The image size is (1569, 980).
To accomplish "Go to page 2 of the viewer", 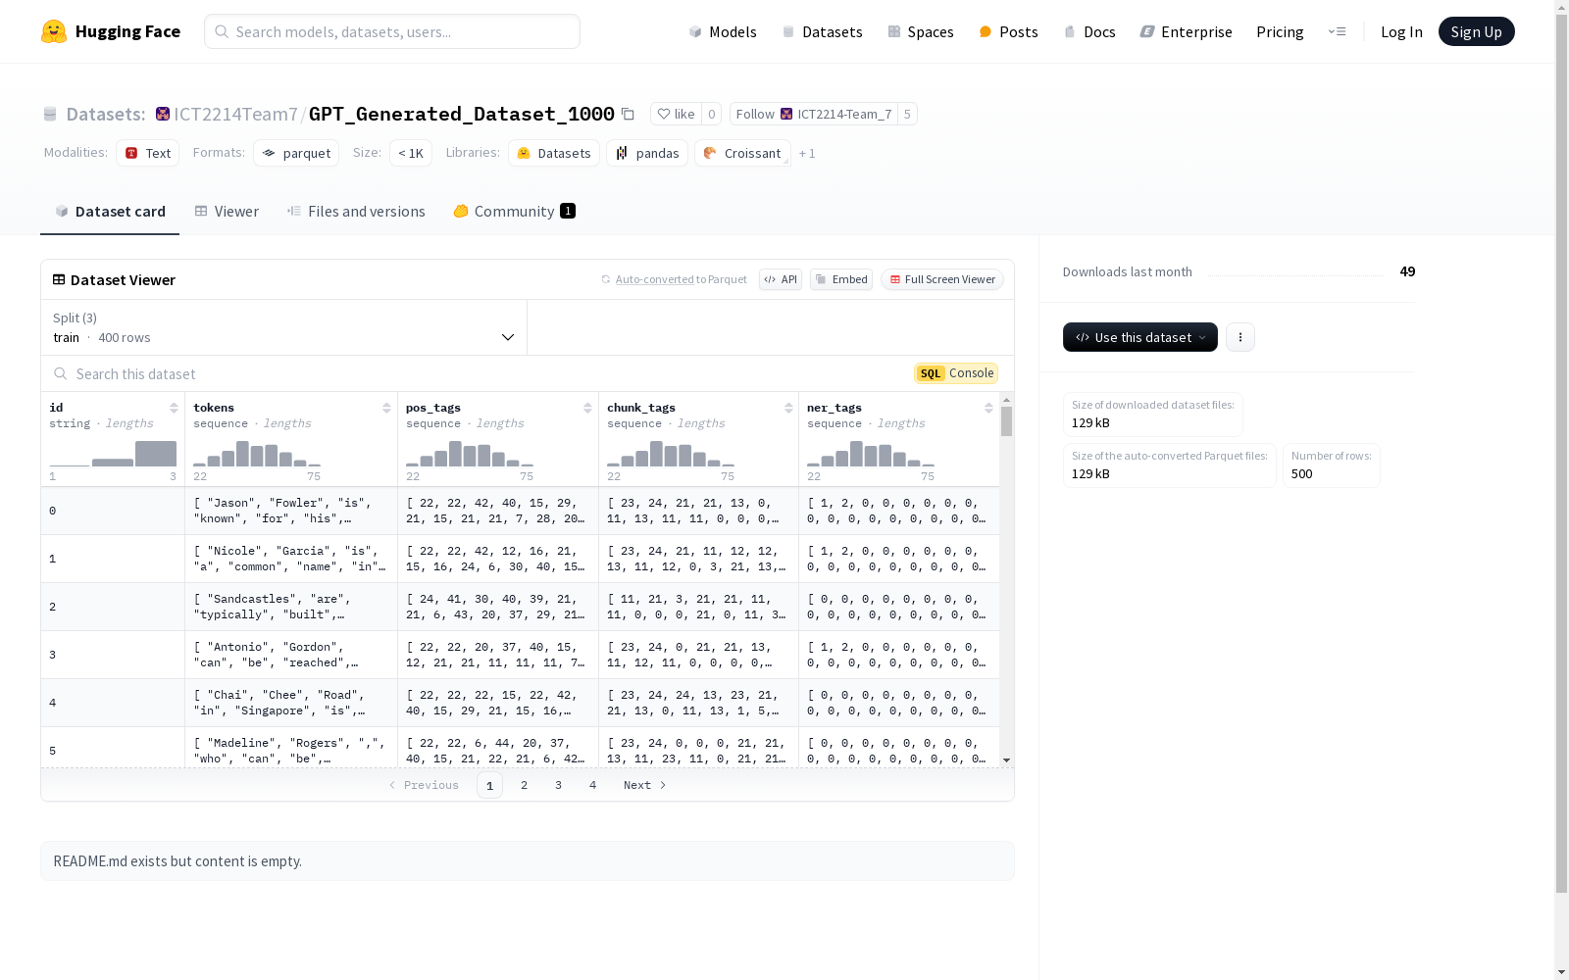I will (525, 785).
